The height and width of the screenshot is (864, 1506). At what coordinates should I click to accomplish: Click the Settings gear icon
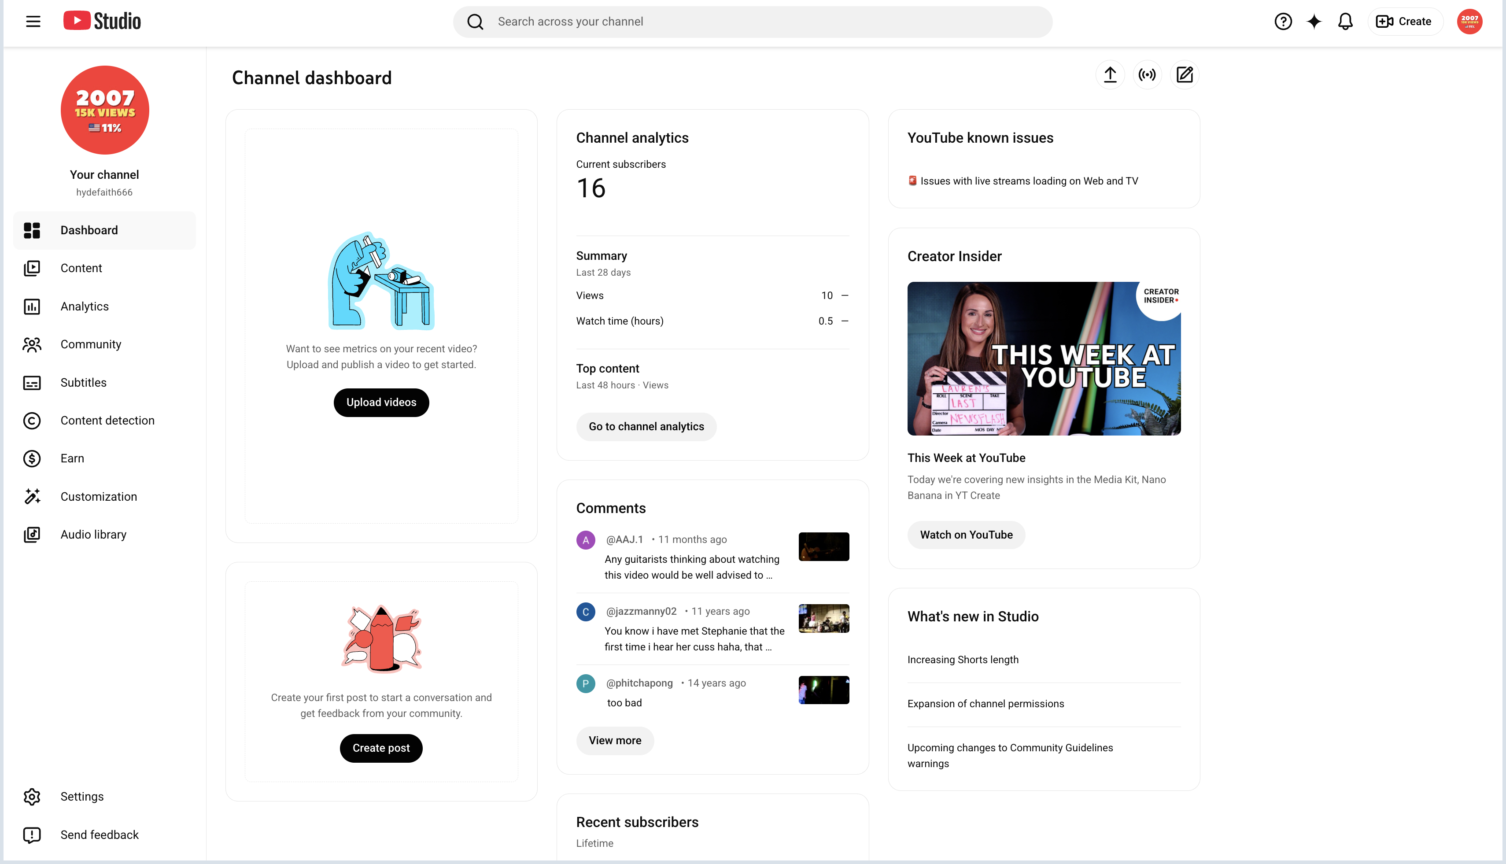(x=32, y=796)
